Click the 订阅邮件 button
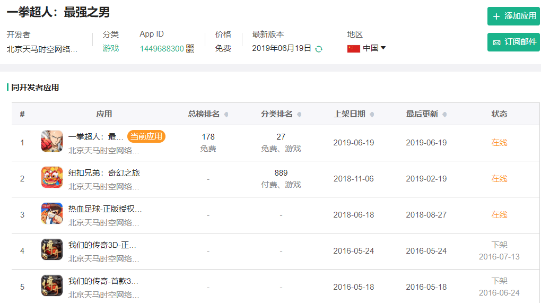Image resolution: width=541 pixels, height=303 pixels. click(513, 42)
